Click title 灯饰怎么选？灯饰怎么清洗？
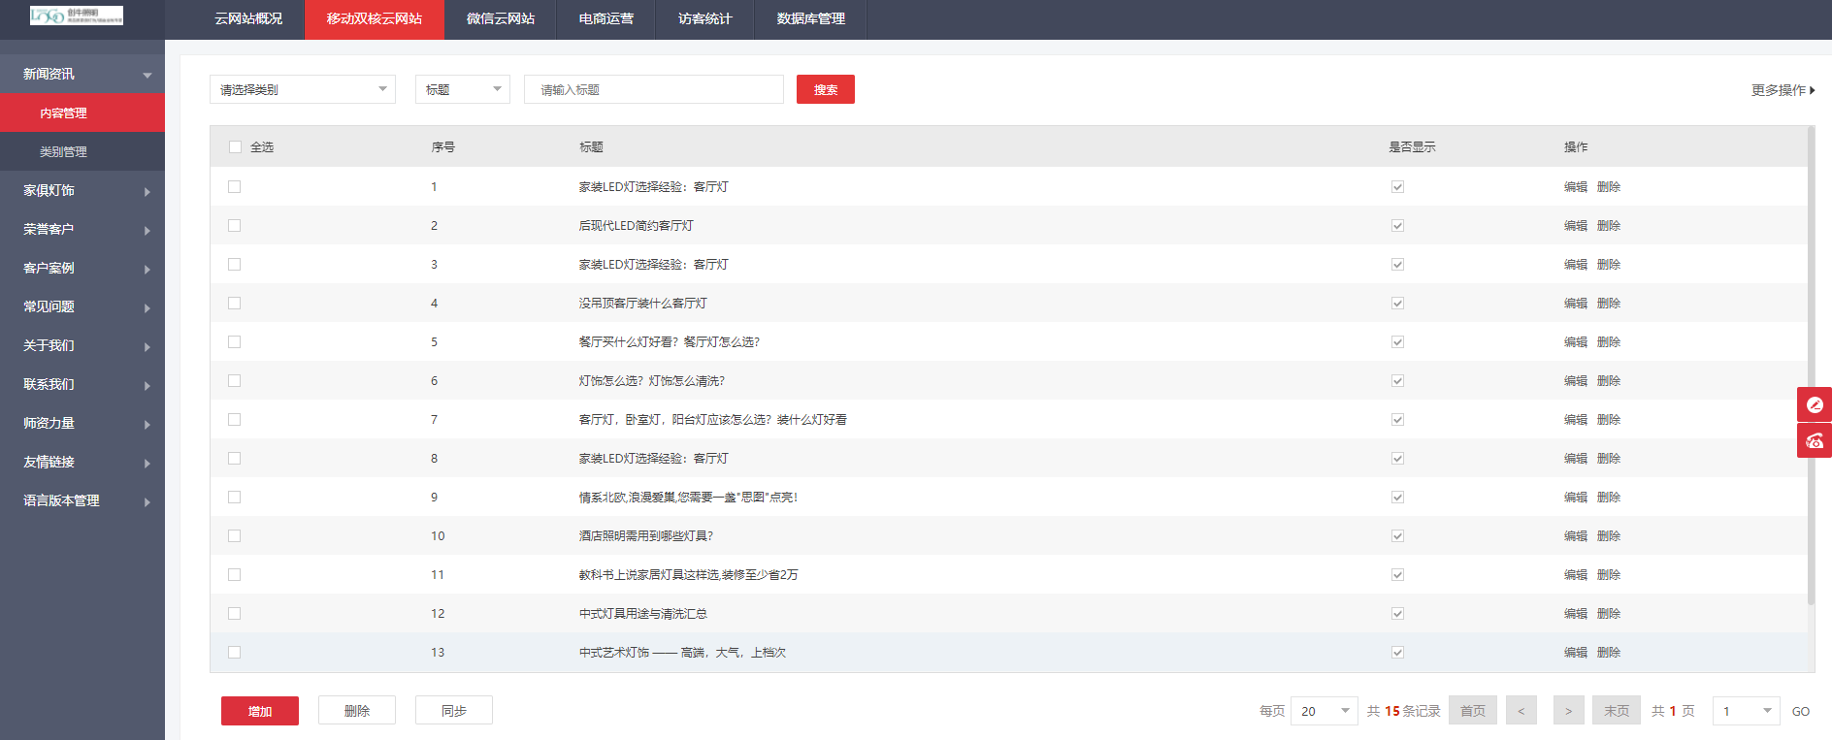 (652, 380)
